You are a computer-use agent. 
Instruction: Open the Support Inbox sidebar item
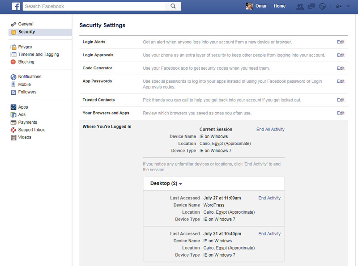(31, 130)
